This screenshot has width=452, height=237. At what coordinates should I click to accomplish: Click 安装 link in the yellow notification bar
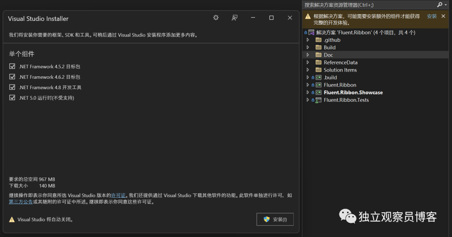point(431,16)
